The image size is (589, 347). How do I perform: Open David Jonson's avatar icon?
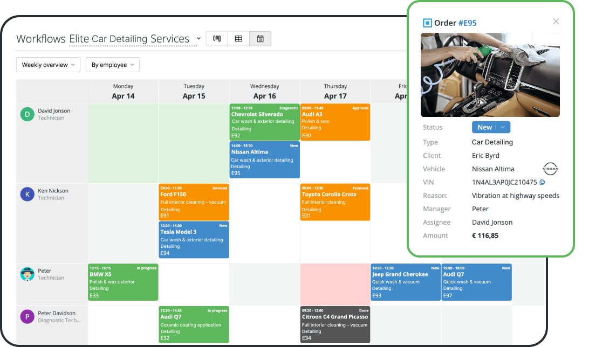pos(27,115)
